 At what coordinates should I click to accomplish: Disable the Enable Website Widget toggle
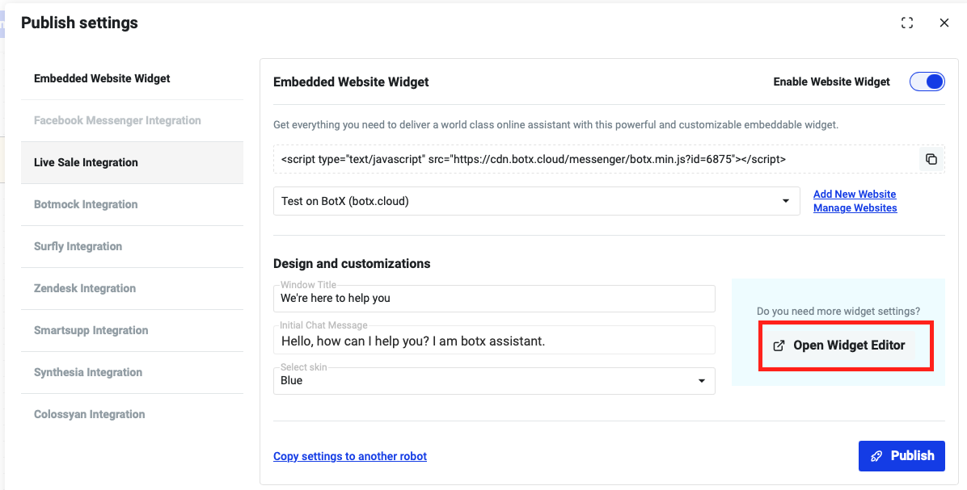point(927,82)
